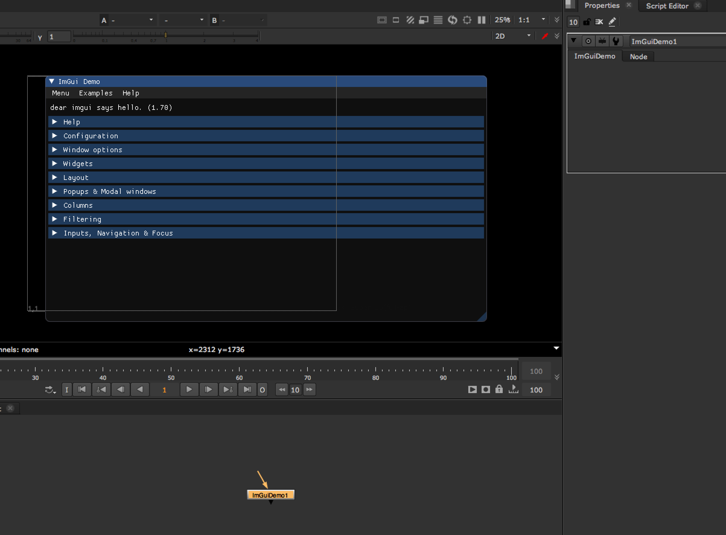726x535 pixels.
Task: Collapse the ImGui Demo window triangle
Action: [x=52, y=81]
